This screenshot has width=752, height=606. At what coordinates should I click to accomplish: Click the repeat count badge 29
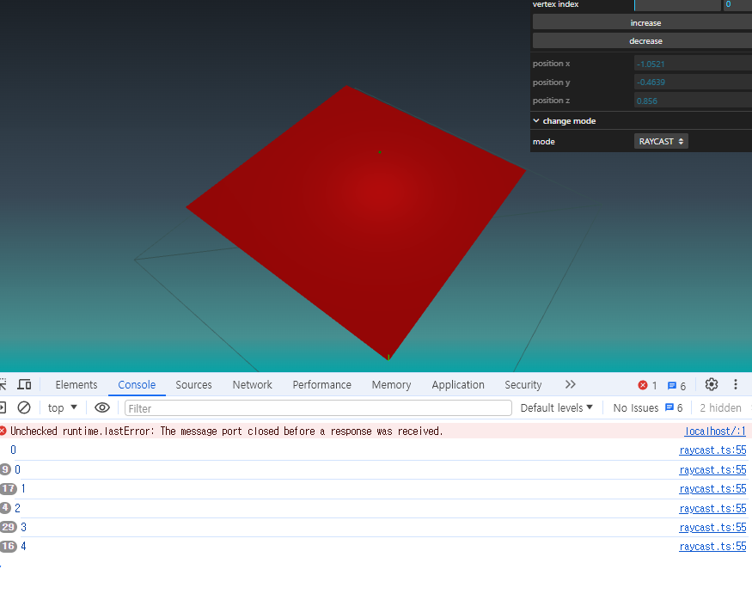point(9,527)
